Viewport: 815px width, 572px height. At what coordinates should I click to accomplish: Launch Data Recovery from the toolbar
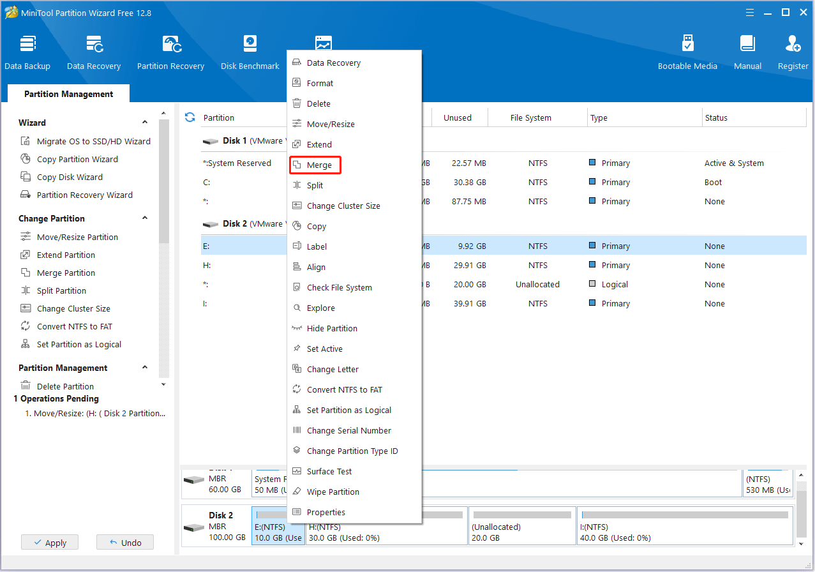[94, 52]
